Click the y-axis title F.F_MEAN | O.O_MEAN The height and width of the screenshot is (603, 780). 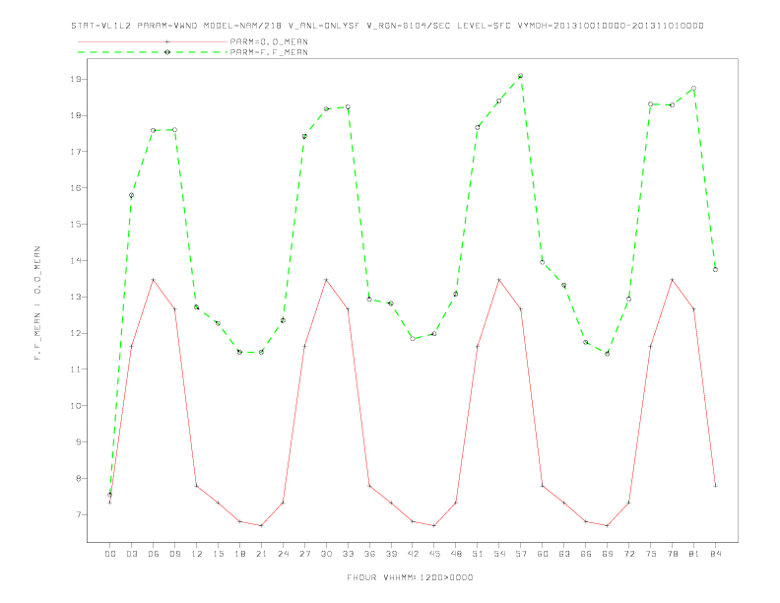point(37,303)
